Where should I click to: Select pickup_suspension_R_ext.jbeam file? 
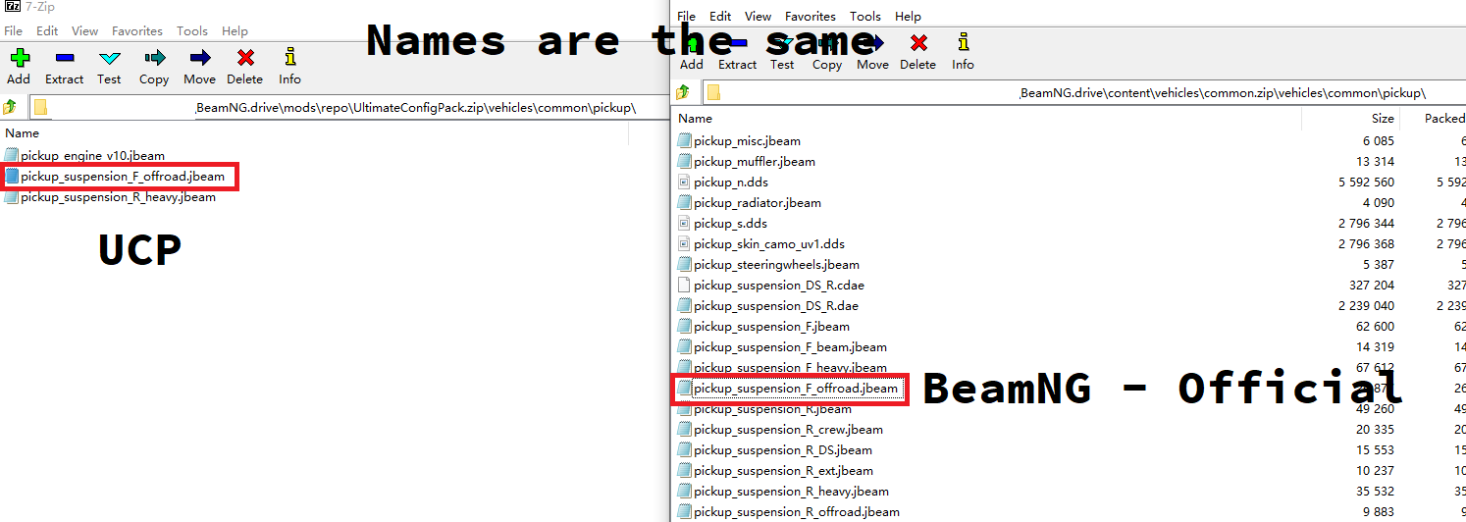click(783, 471)
